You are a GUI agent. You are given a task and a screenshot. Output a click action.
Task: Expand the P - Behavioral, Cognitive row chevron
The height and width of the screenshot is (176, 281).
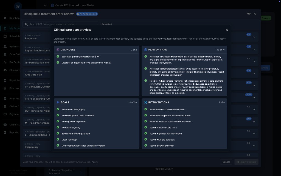pyautogui.click(x=254, y=85)
